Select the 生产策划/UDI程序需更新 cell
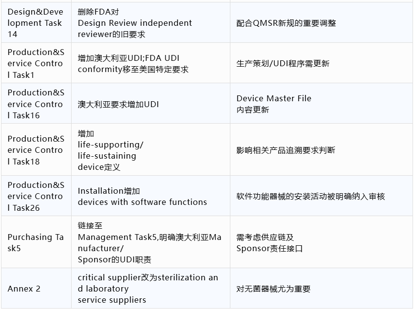Viewport: 414px width, 311px height. tap(321, 63)
